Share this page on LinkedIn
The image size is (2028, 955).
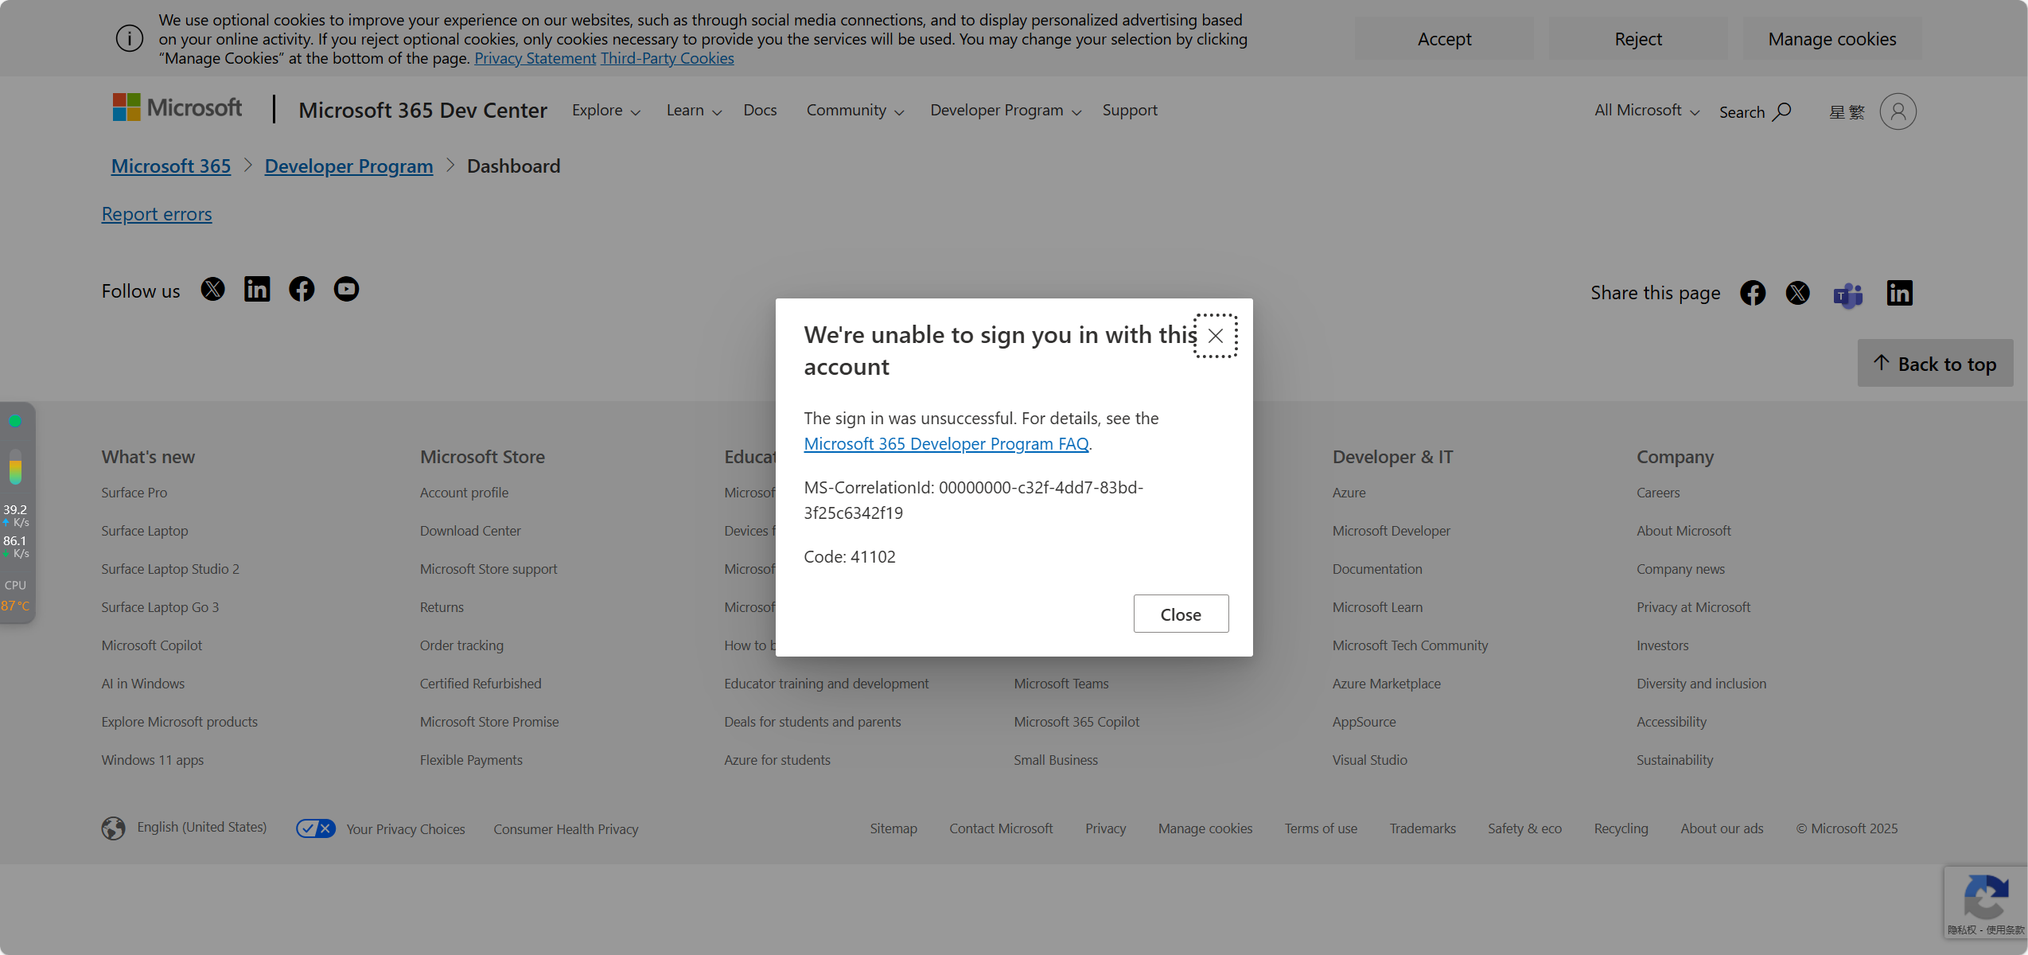(x=1899, y=293)
